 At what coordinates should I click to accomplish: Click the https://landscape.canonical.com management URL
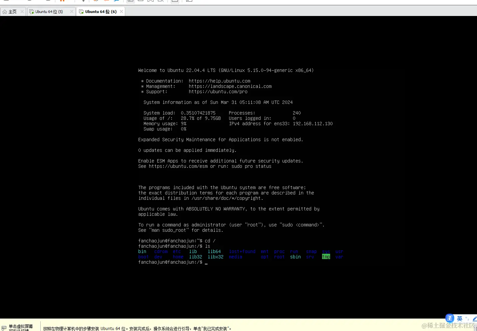230,86
